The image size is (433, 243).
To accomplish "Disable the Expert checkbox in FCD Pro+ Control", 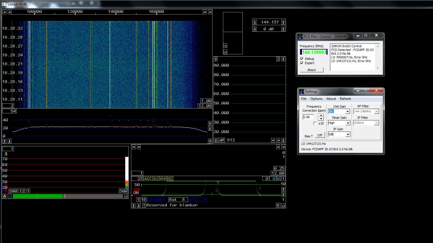I will pos(302,63).
